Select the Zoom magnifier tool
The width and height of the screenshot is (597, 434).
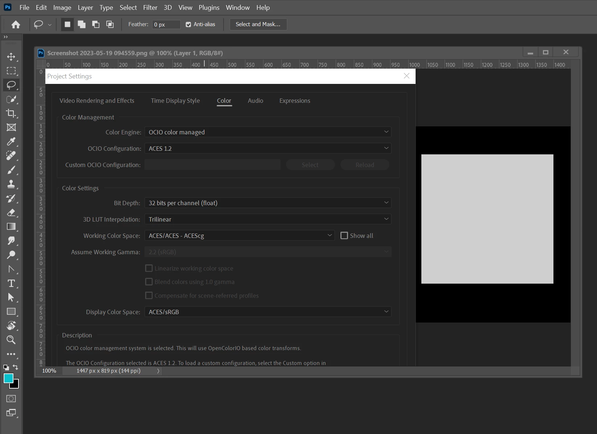(x=11, y=340)
